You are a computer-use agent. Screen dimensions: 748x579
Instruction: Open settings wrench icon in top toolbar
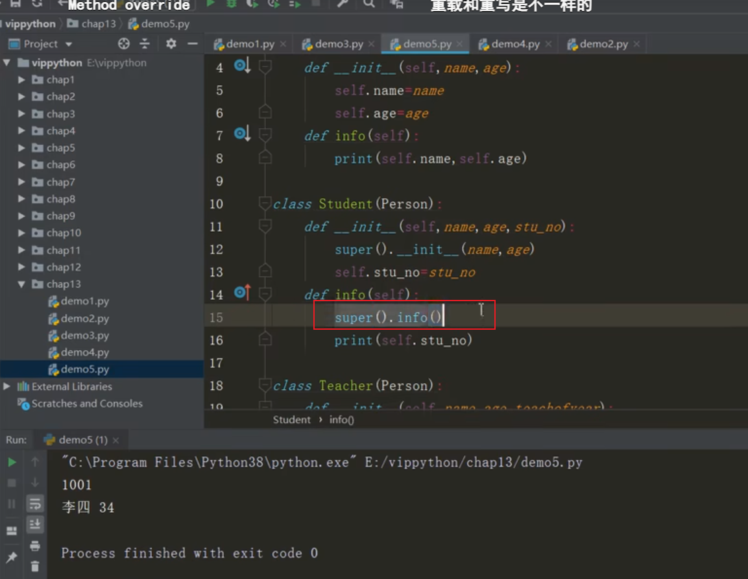(342, 4)
